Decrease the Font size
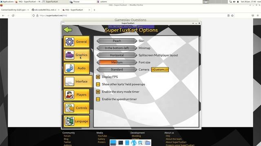Viewport: 261px width, 146px height. [98, 62]
